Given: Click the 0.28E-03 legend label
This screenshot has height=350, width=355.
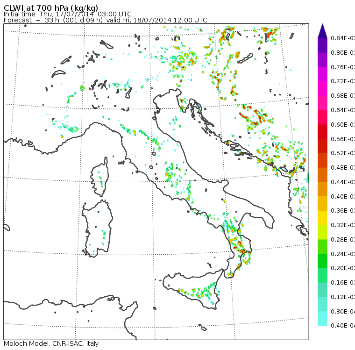Looking at the screenshot, I should [343, 239].
